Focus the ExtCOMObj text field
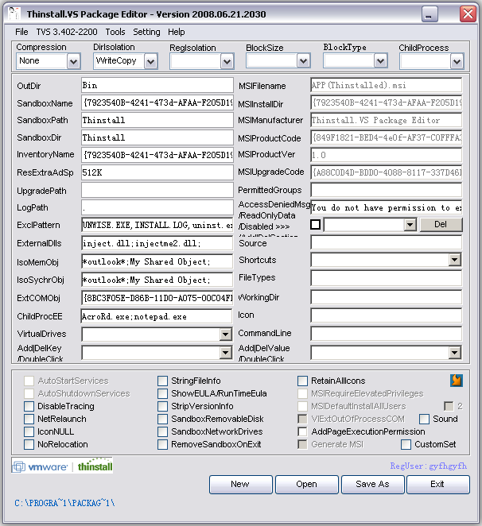This screenshot has height=526, width=482. click(x=157, y=298)
